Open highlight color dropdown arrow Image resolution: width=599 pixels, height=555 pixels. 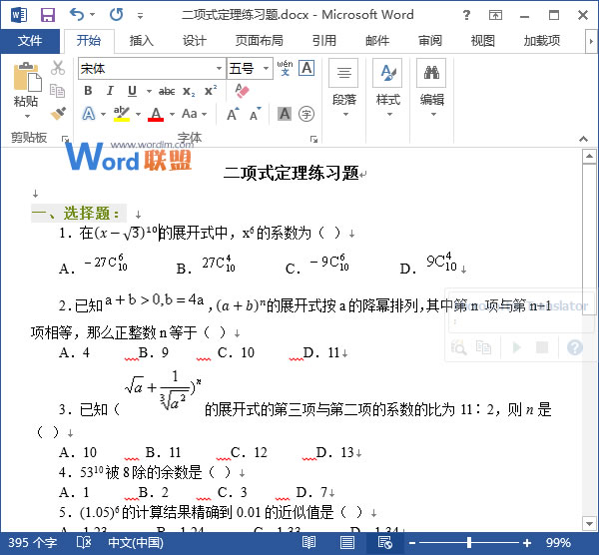coord(138,114)
